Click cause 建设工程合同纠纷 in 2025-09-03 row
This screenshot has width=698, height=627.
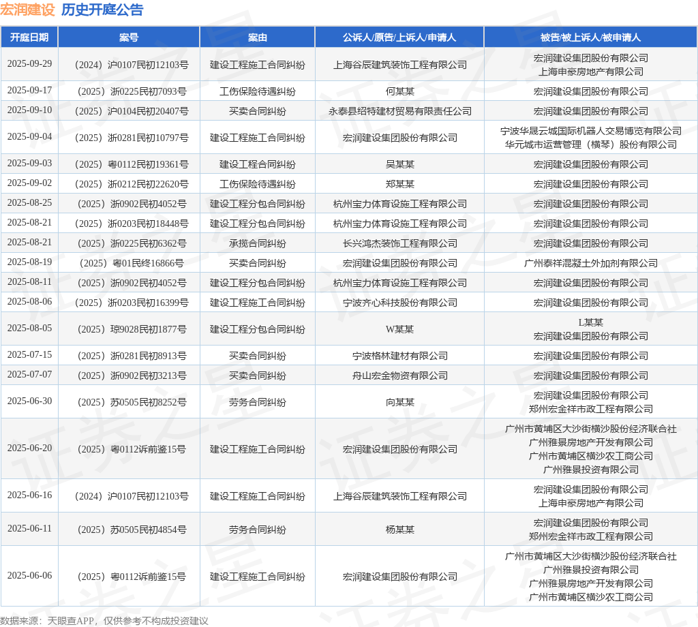point(257,165)
